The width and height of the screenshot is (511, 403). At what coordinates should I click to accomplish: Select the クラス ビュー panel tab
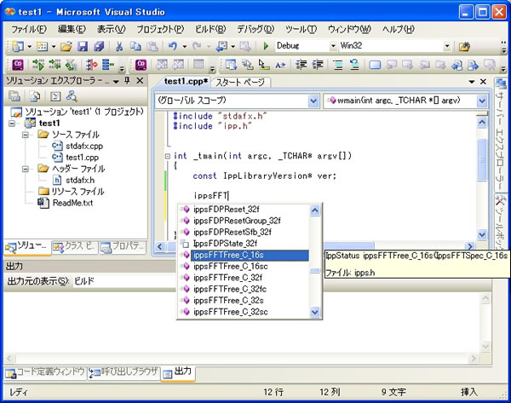75,247
